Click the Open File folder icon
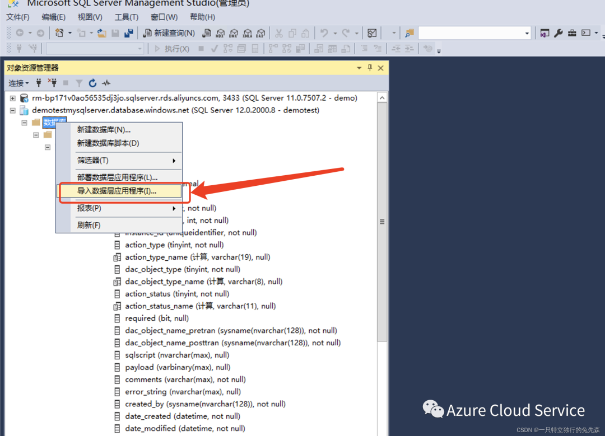This screenshot has width=605, height=436. [102, 33]
